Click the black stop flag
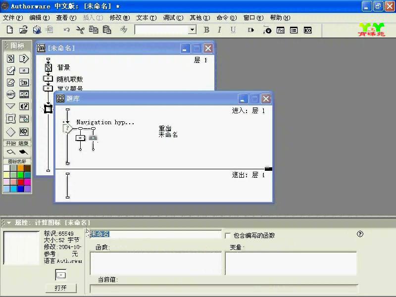This screenshot has width=396, height=297. pyautogui.click(x=23, y=152)
